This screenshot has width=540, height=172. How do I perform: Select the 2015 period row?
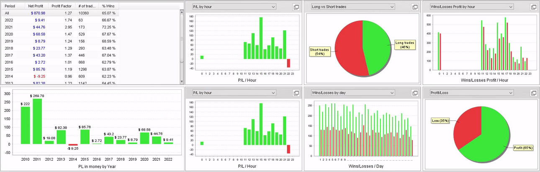(x=61, y=69)
